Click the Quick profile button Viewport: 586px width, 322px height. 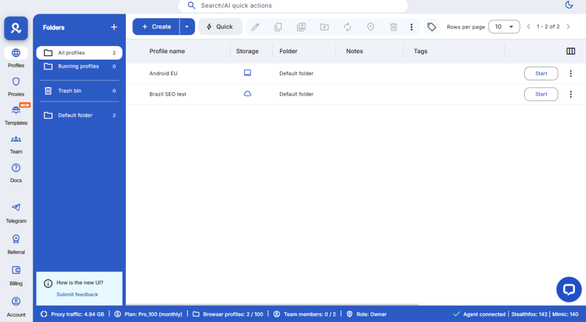pos(220,27)
